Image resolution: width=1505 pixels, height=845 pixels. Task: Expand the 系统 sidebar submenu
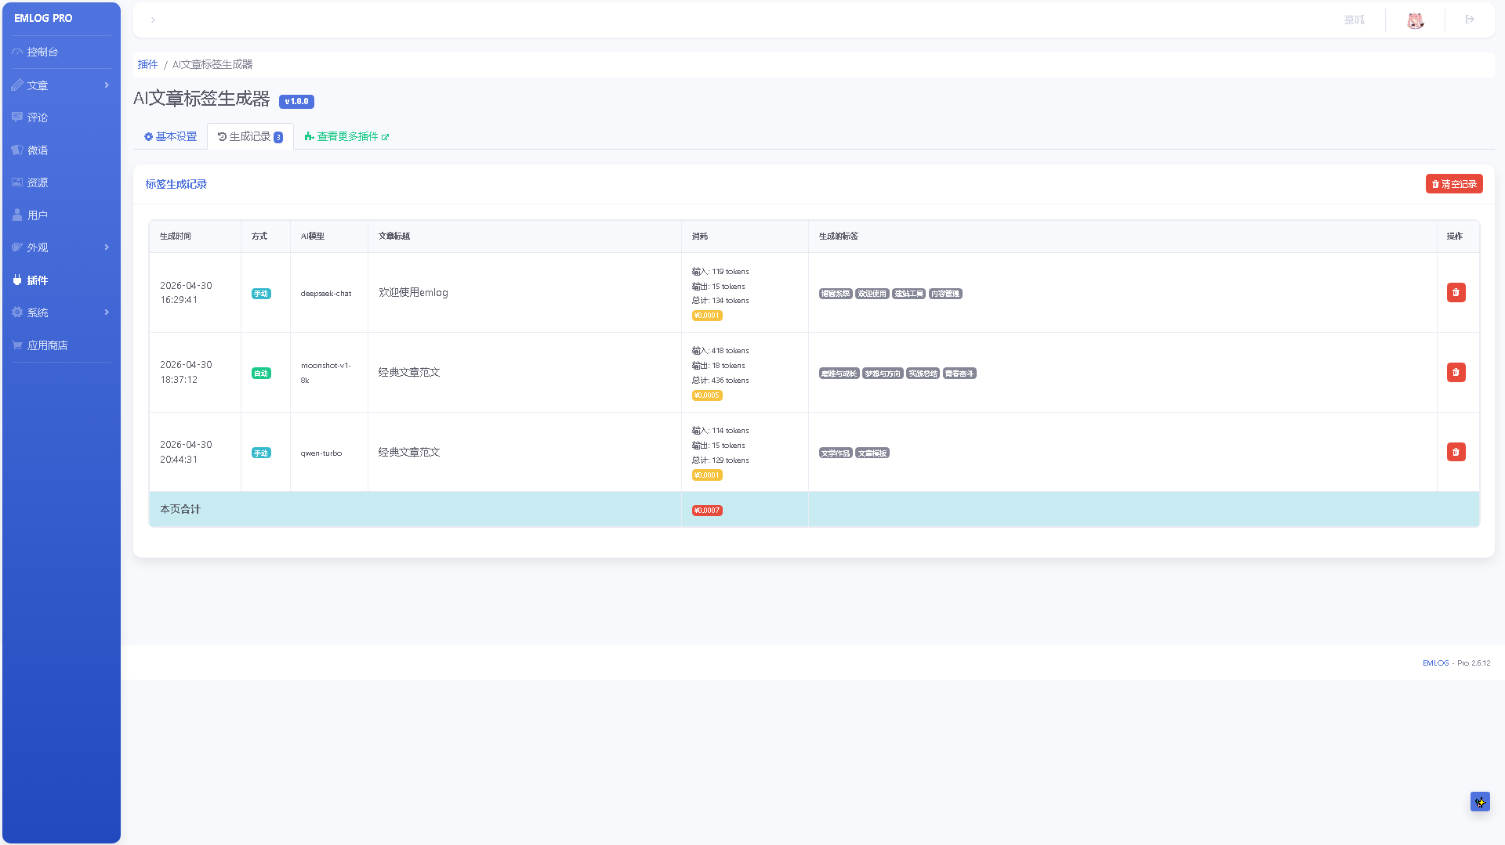pyautogui.click(x=61, y=312)
